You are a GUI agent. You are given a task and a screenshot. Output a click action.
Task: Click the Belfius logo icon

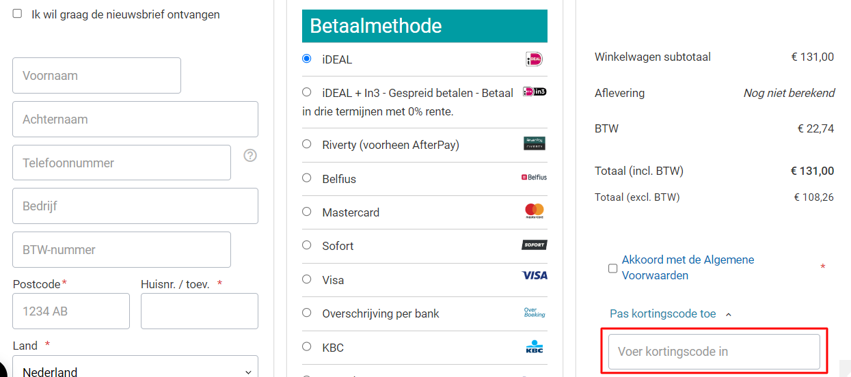534,178
